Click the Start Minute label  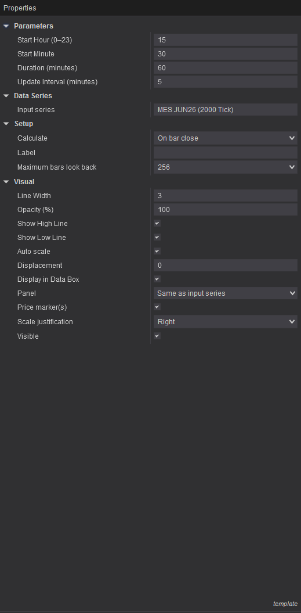point(35,54)
